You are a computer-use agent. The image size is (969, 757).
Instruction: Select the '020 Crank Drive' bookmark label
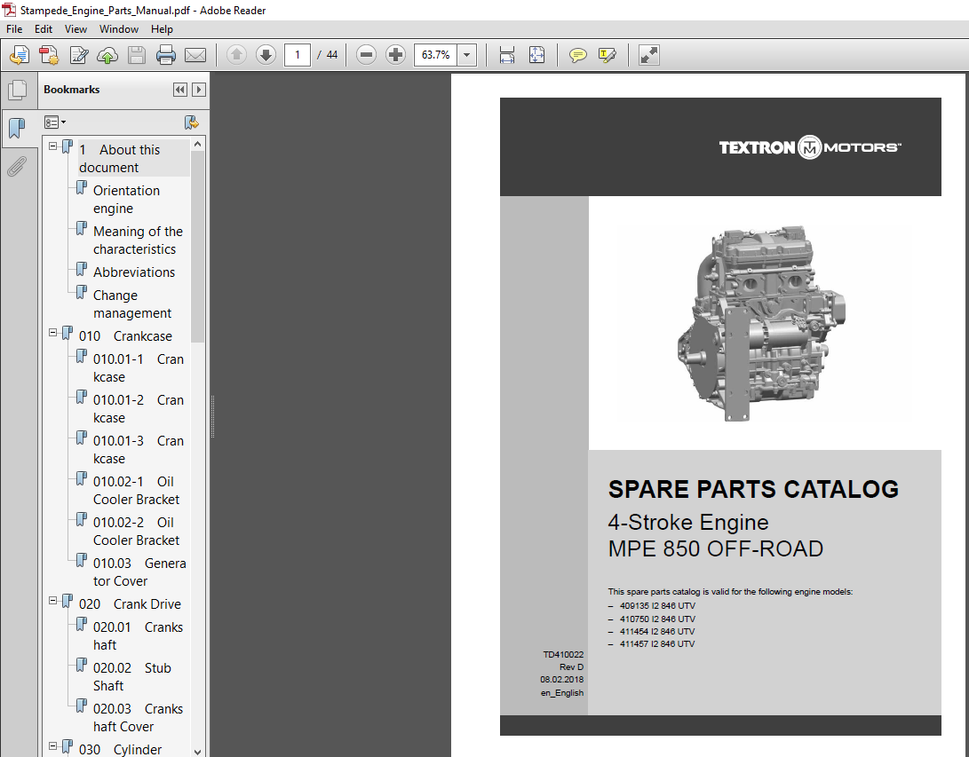[130, 604]
